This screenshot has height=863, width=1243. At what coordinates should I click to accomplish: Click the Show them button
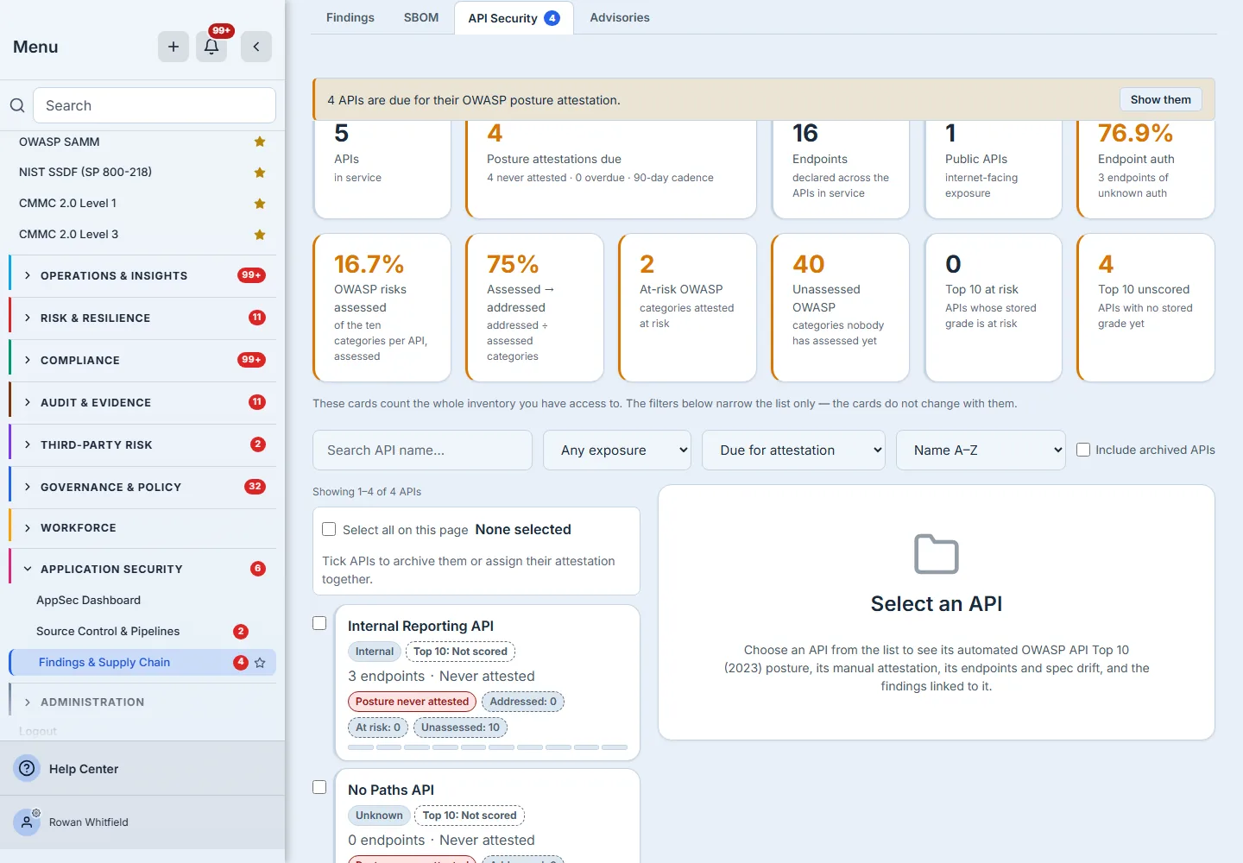pyautogui.click(x=1161, y=100)
